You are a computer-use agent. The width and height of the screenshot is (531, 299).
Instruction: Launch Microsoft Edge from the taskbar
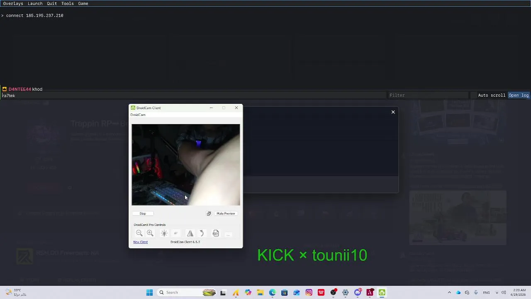272,293
